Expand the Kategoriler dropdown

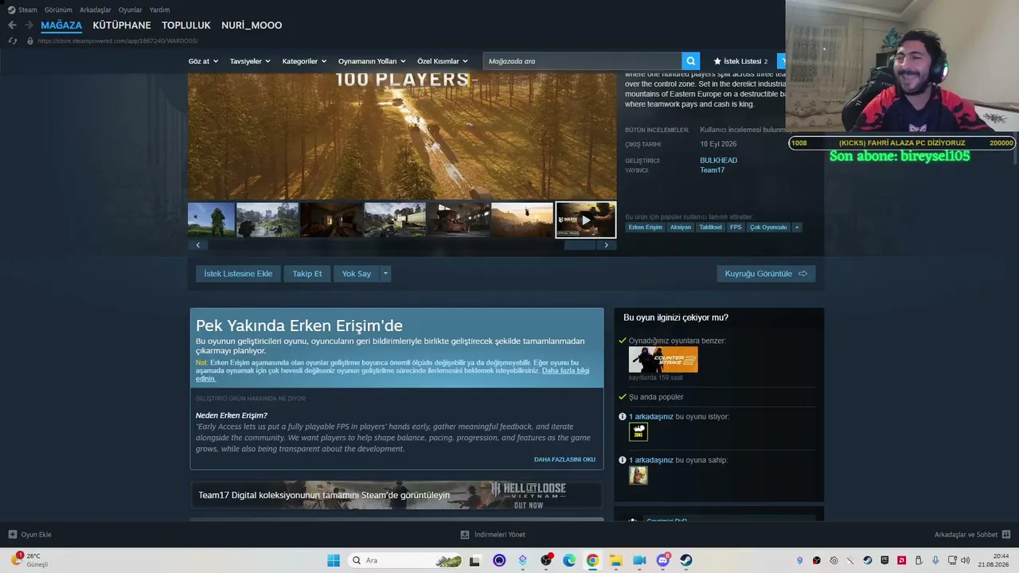click(305, 61)
